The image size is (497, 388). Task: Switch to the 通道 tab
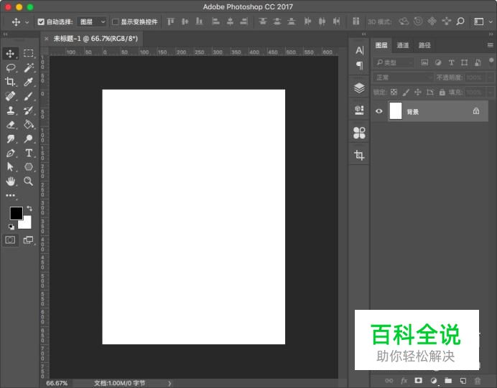click(x=403, y=45)
